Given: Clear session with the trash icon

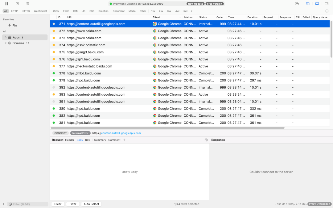Looking at the screenshot, I should pyautogui.click(x=28, y=4).
